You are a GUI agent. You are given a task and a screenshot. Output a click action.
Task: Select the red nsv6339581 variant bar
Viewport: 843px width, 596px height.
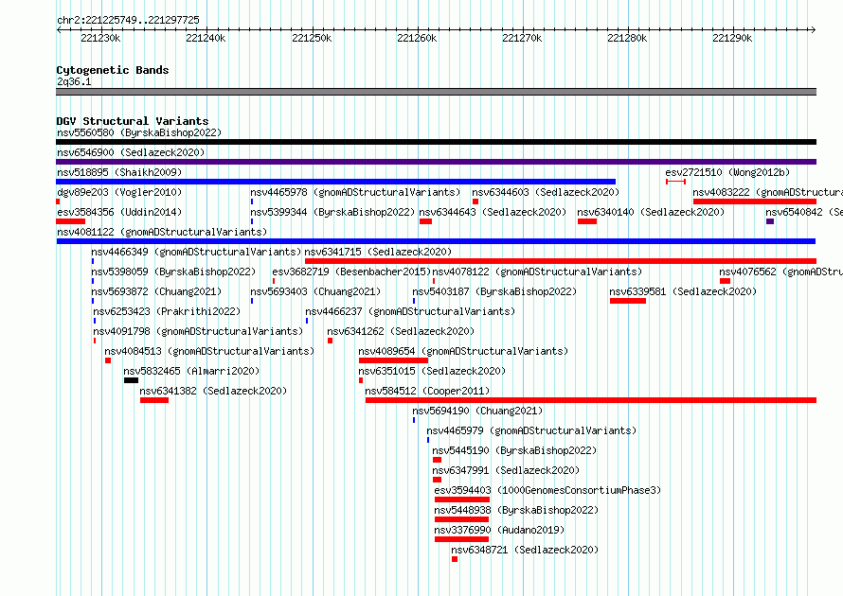(x=628, y=301)
